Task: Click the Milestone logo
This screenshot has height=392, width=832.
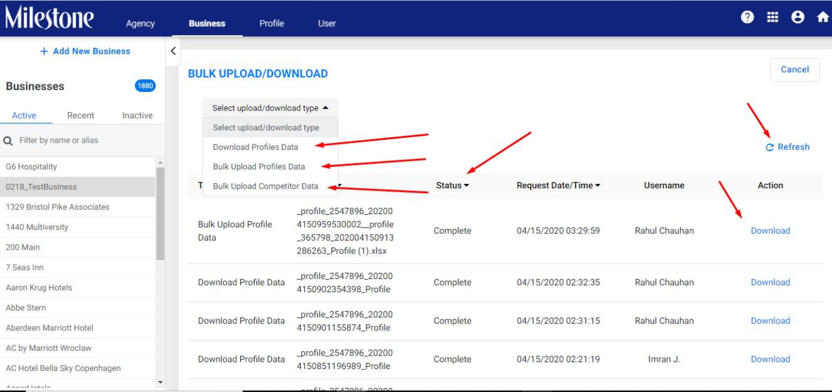Action: click(x=50, y=17)
